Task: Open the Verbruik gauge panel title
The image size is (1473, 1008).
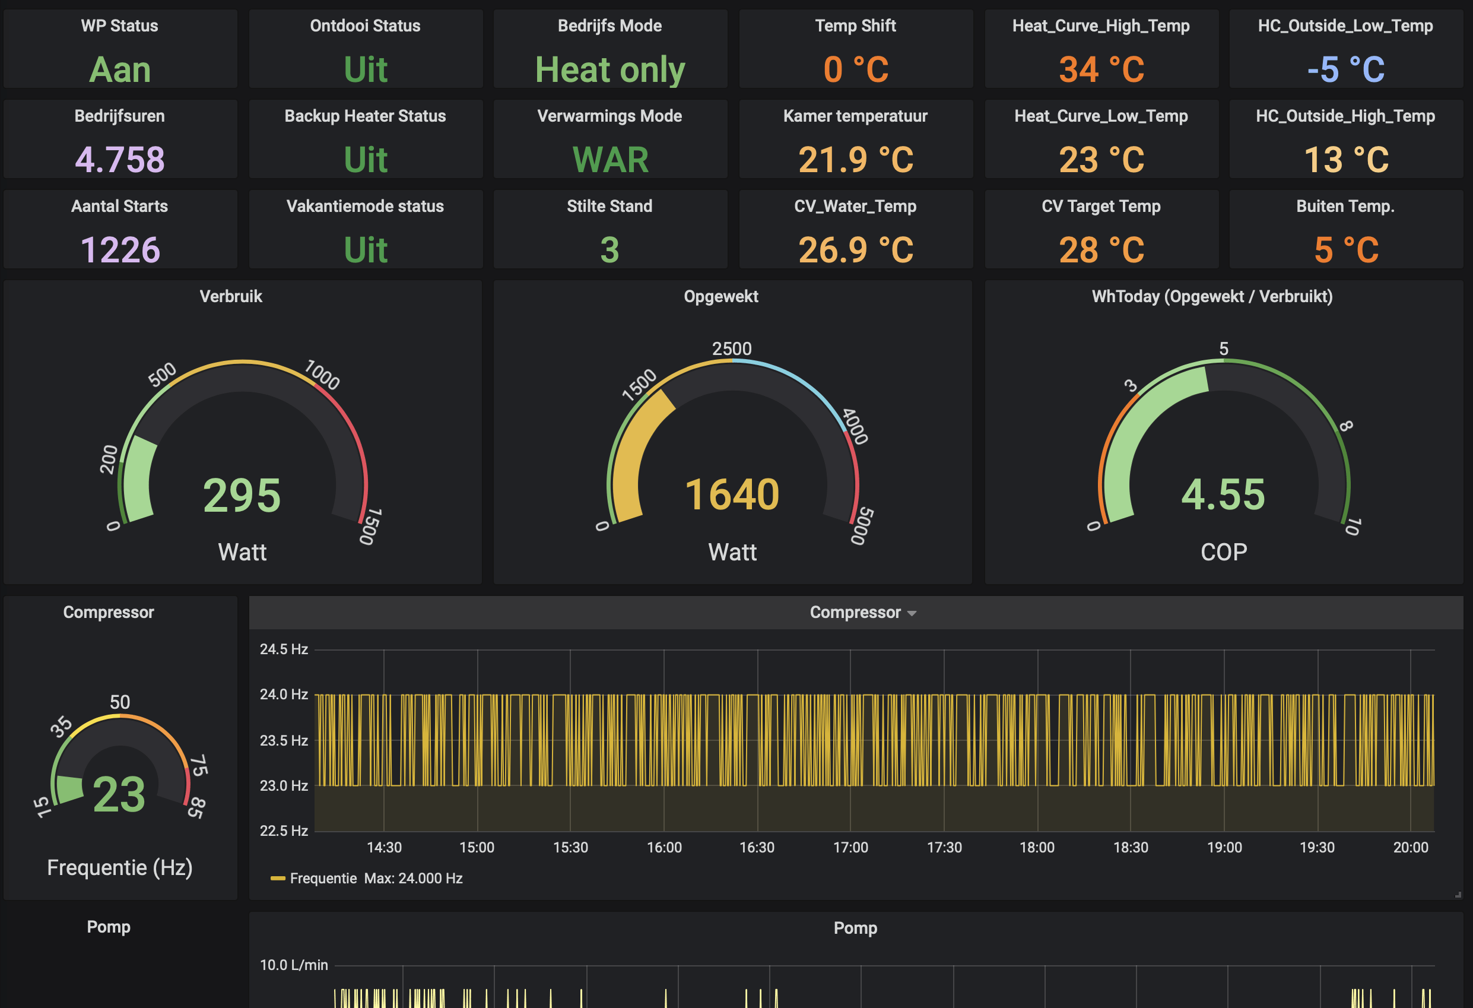Action: coord(231,297)
